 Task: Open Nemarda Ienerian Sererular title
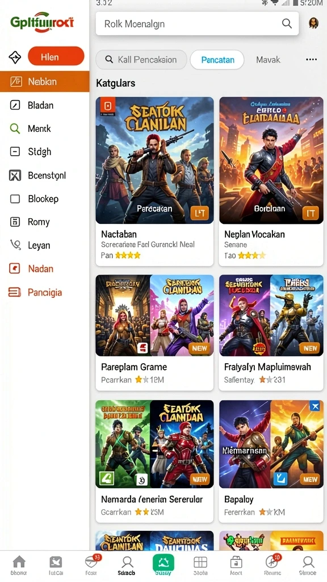pyautogui.click(x=152, y=500)
